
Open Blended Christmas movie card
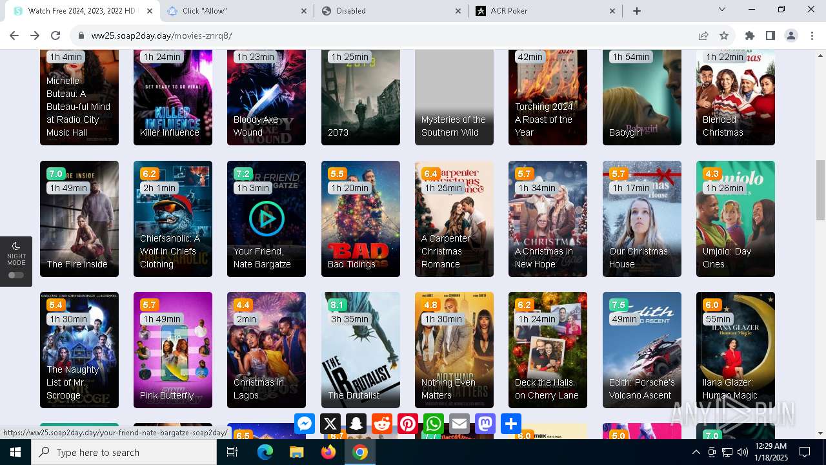tap(736, 98)
